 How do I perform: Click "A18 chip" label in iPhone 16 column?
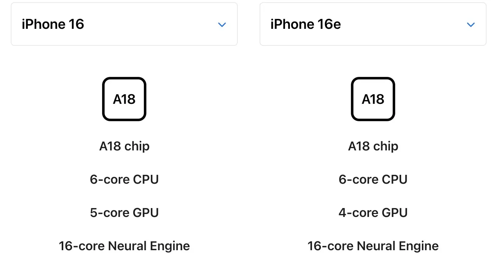click(124, 146)
